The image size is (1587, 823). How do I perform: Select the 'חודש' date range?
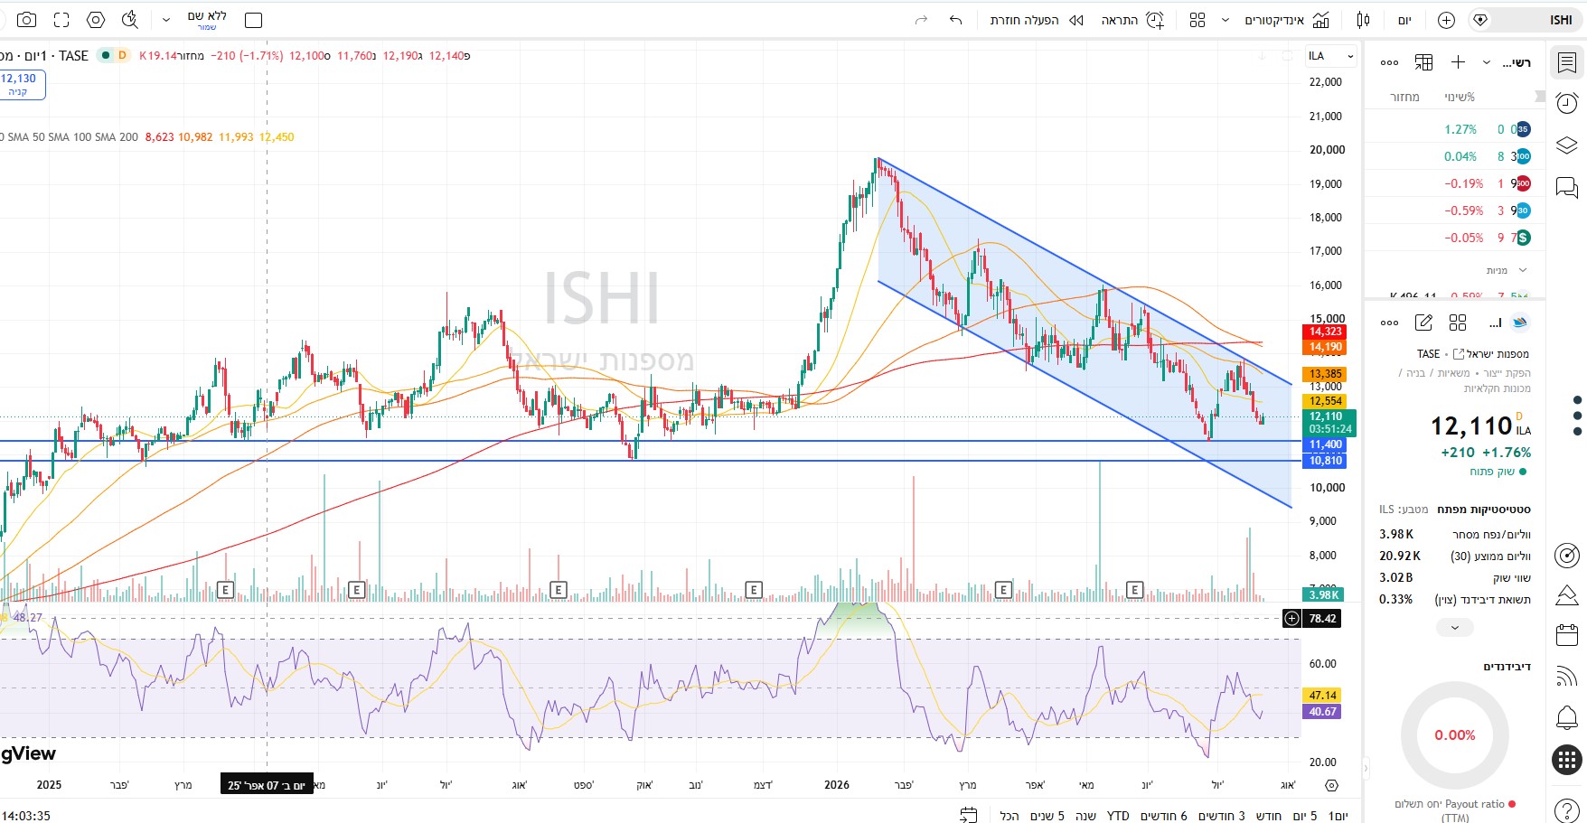pos(1269,815)
